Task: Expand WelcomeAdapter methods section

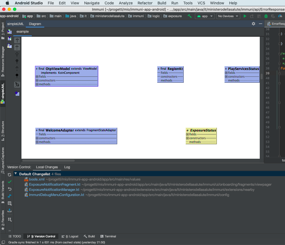Action: tap(37, 142)
